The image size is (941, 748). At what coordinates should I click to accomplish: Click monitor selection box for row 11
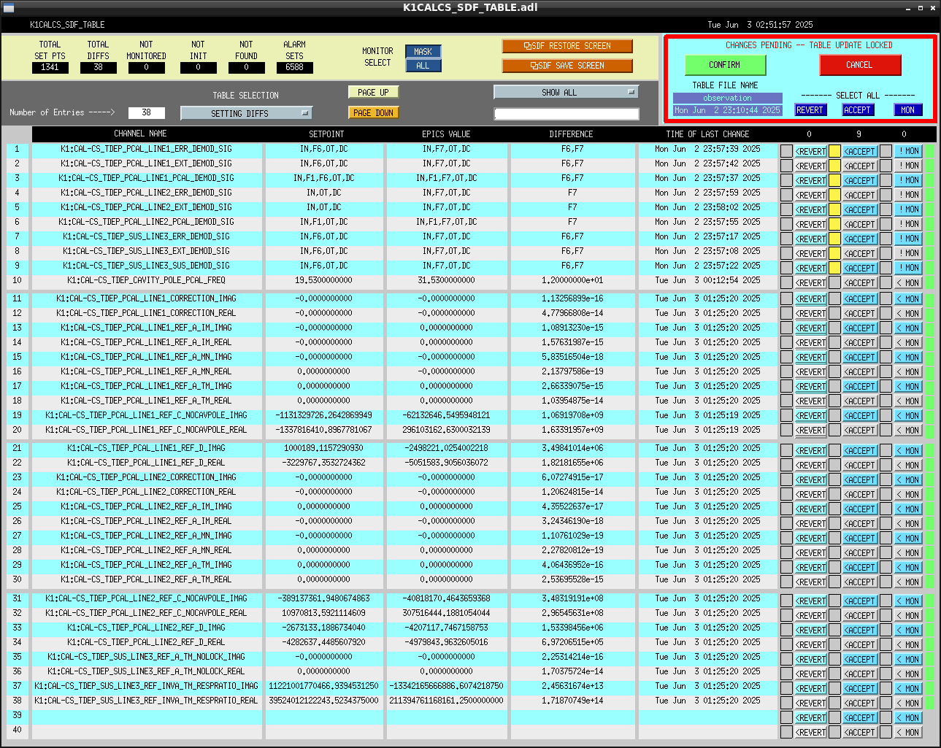886,299
